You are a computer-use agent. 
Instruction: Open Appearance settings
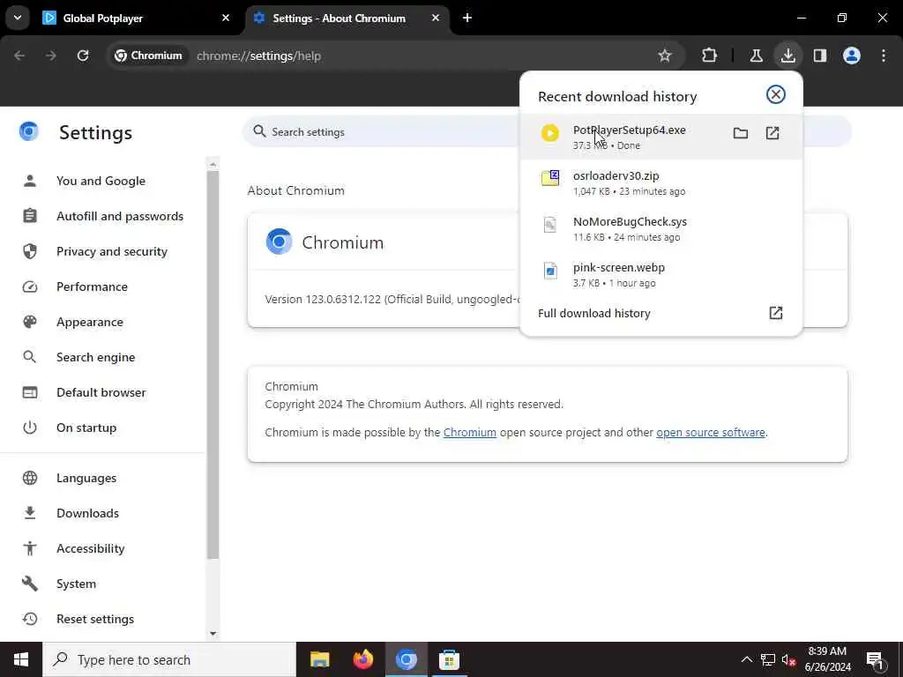[90, 322]
